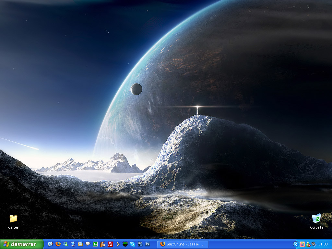Launch µTorrent from Quick Launch
The width and height of the screenshot is (332, 249).
pos(95,244)
